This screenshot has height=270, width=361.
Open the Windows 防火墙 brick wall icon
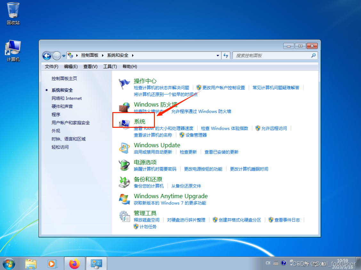pos(124,107)
